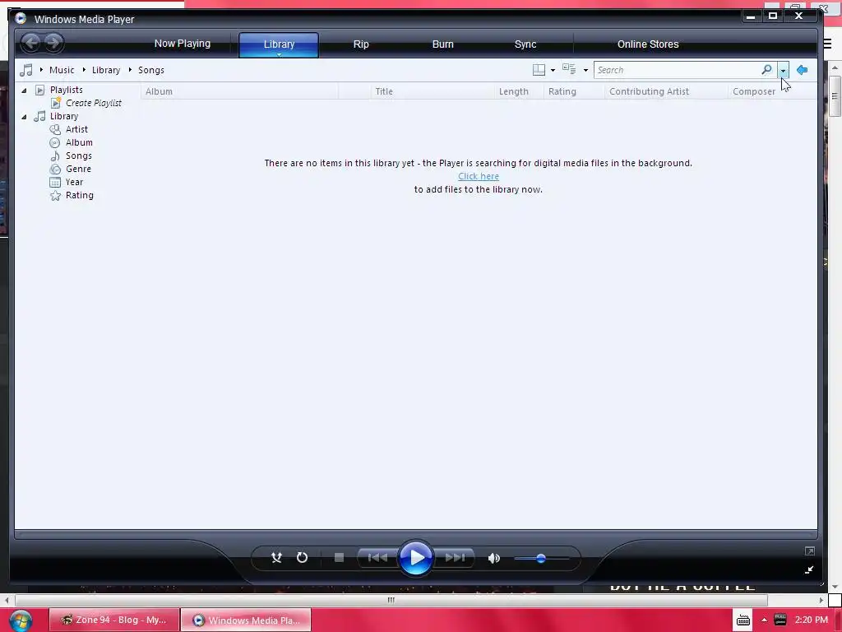The image size is (842, 632).
Task: Click Windows Media Player taskbar button
Action: (247, 620)
